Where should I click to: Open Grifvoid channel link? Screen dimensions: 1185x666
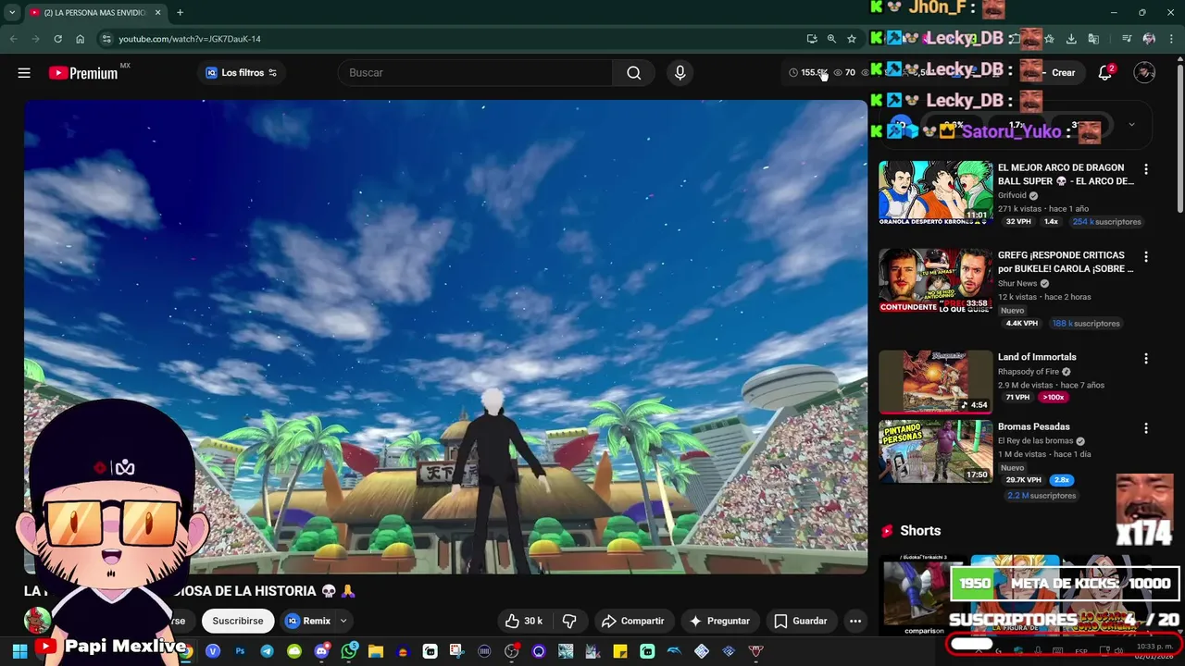1012,196
